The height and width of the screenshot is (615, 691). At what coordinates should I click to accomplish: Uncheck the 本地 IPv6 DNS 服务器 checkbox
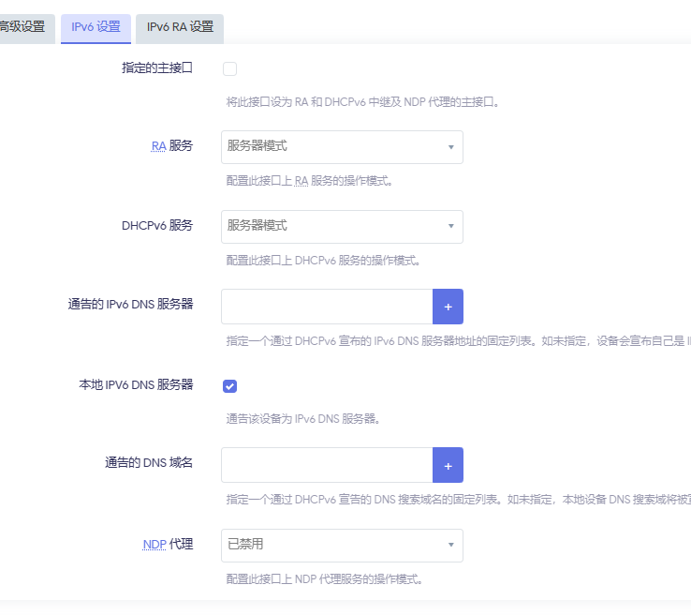point(230,385)
